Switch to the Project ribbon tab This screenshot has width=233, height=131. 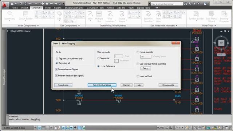(24, 8)
